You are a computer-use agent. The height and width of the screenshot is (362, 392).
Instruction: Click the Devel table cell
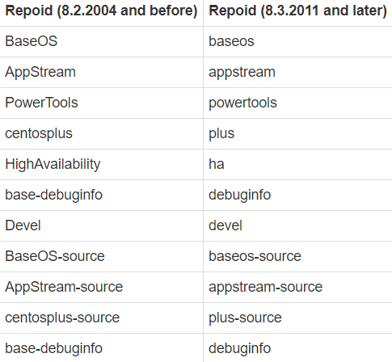(101, 225)
